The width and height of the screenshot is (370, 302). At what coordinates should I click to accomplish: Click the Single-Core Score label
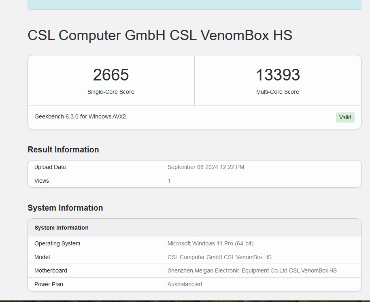pos(111,92)
